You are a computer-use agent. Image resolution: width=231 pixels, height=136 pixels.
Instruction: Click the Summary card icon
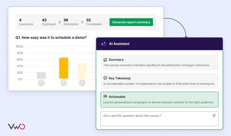click(x=105, y=59)
